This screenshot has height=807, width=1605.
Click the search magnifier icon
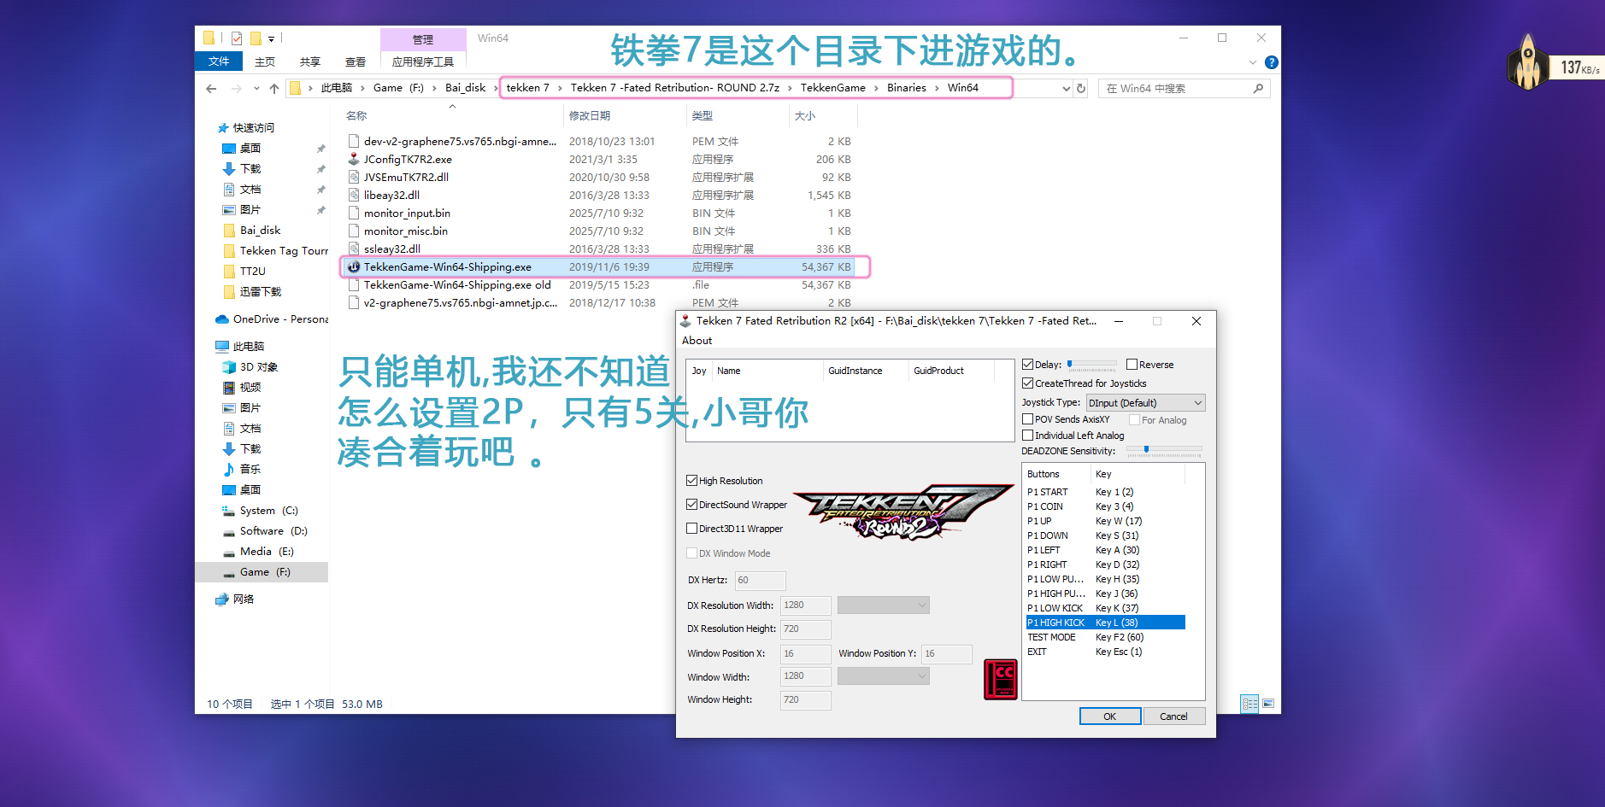click(1258, 88)
